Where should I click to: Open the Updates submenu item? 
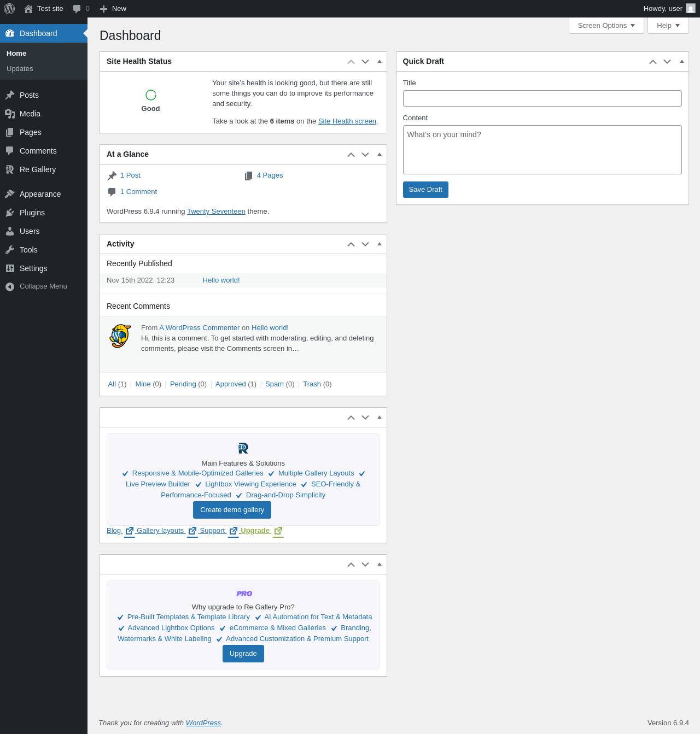click(20, 69)
